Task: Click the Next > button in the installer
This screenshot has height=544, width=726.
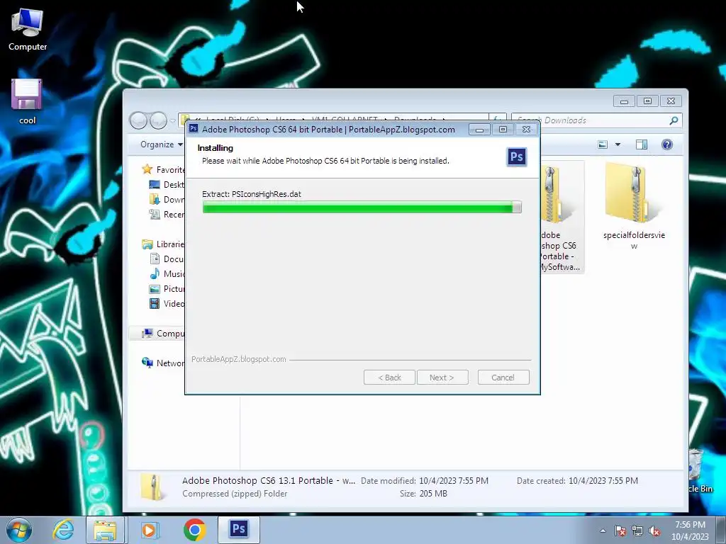Action: coord(442,378)
